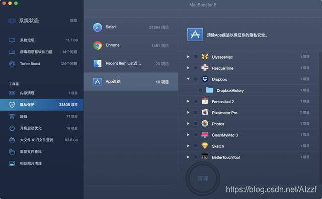Viewport: 322px width, 199px height.
Task: Tick the DropboxHistory checkbox
Action: [201, 90]
